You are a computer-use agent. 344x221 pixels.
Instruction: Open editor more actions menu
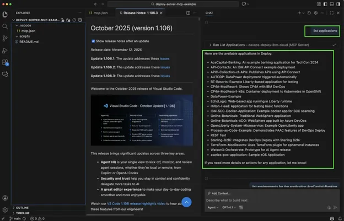(195, 13)
